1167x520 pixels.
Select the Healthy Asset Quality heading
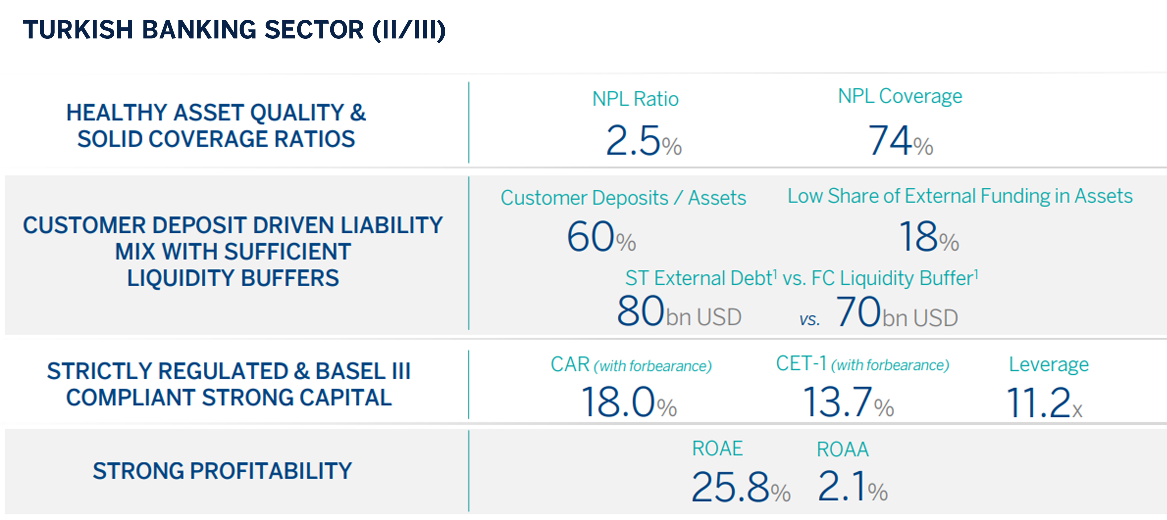216,125
